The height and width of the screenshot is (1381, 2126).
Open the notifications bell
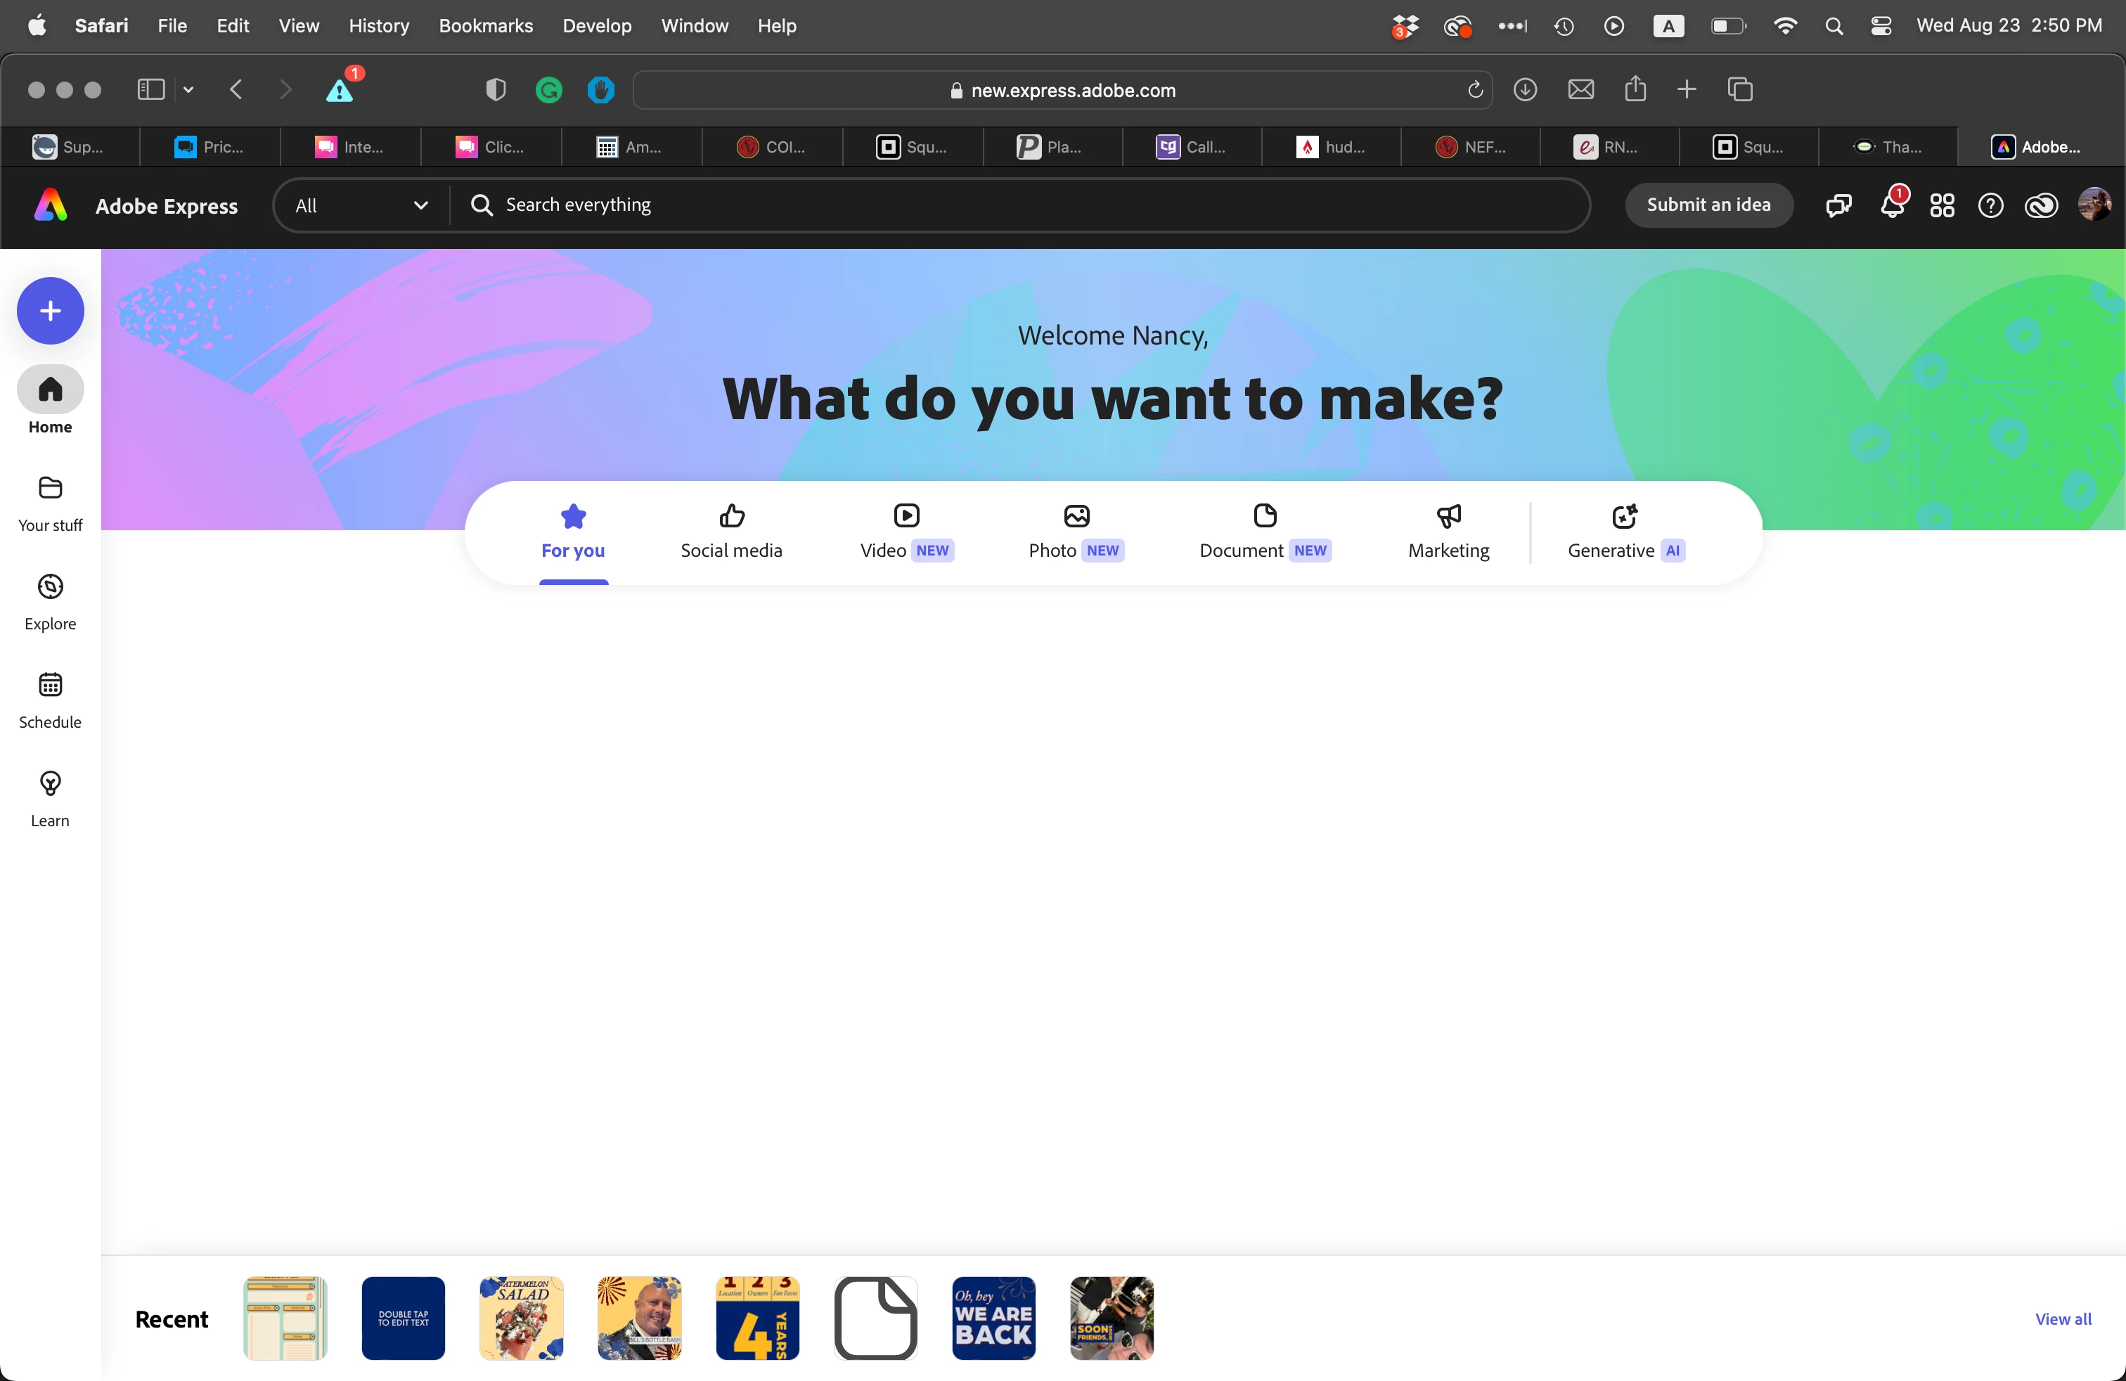coord(1891,205)
